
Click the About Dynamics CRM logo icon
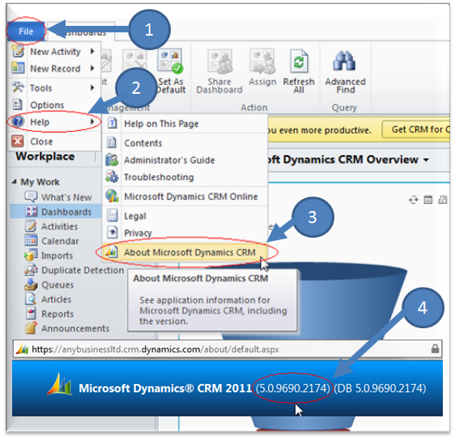click(x=112, y=251)
